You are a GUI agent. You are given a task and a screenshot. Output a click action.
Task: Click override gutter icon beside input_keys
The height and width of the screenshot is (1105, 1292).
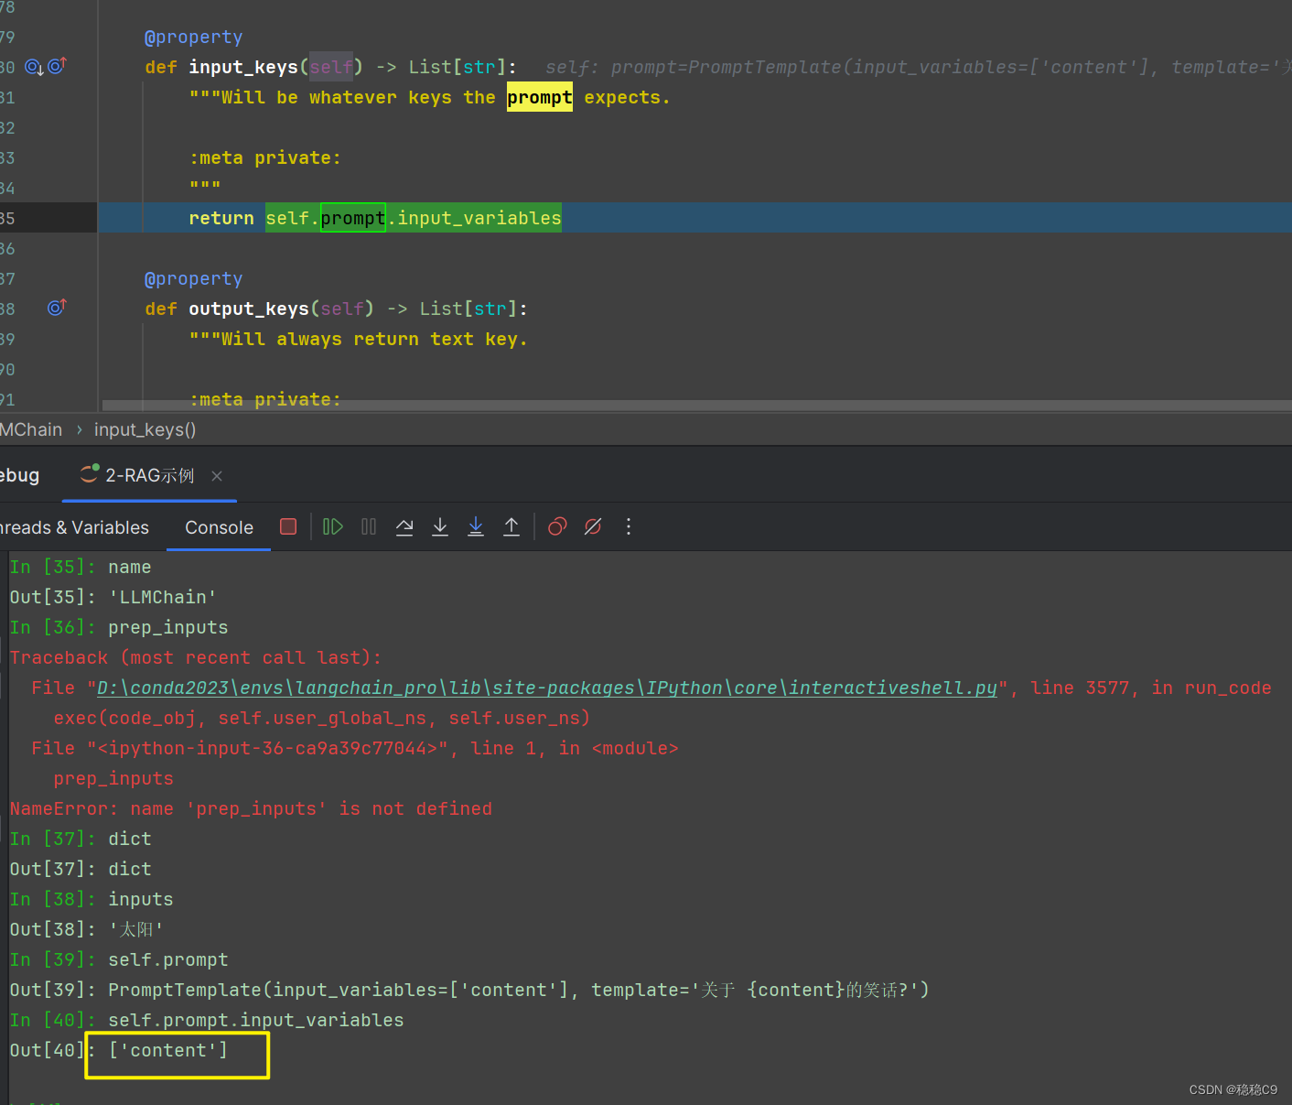click(x=57, y=66)
